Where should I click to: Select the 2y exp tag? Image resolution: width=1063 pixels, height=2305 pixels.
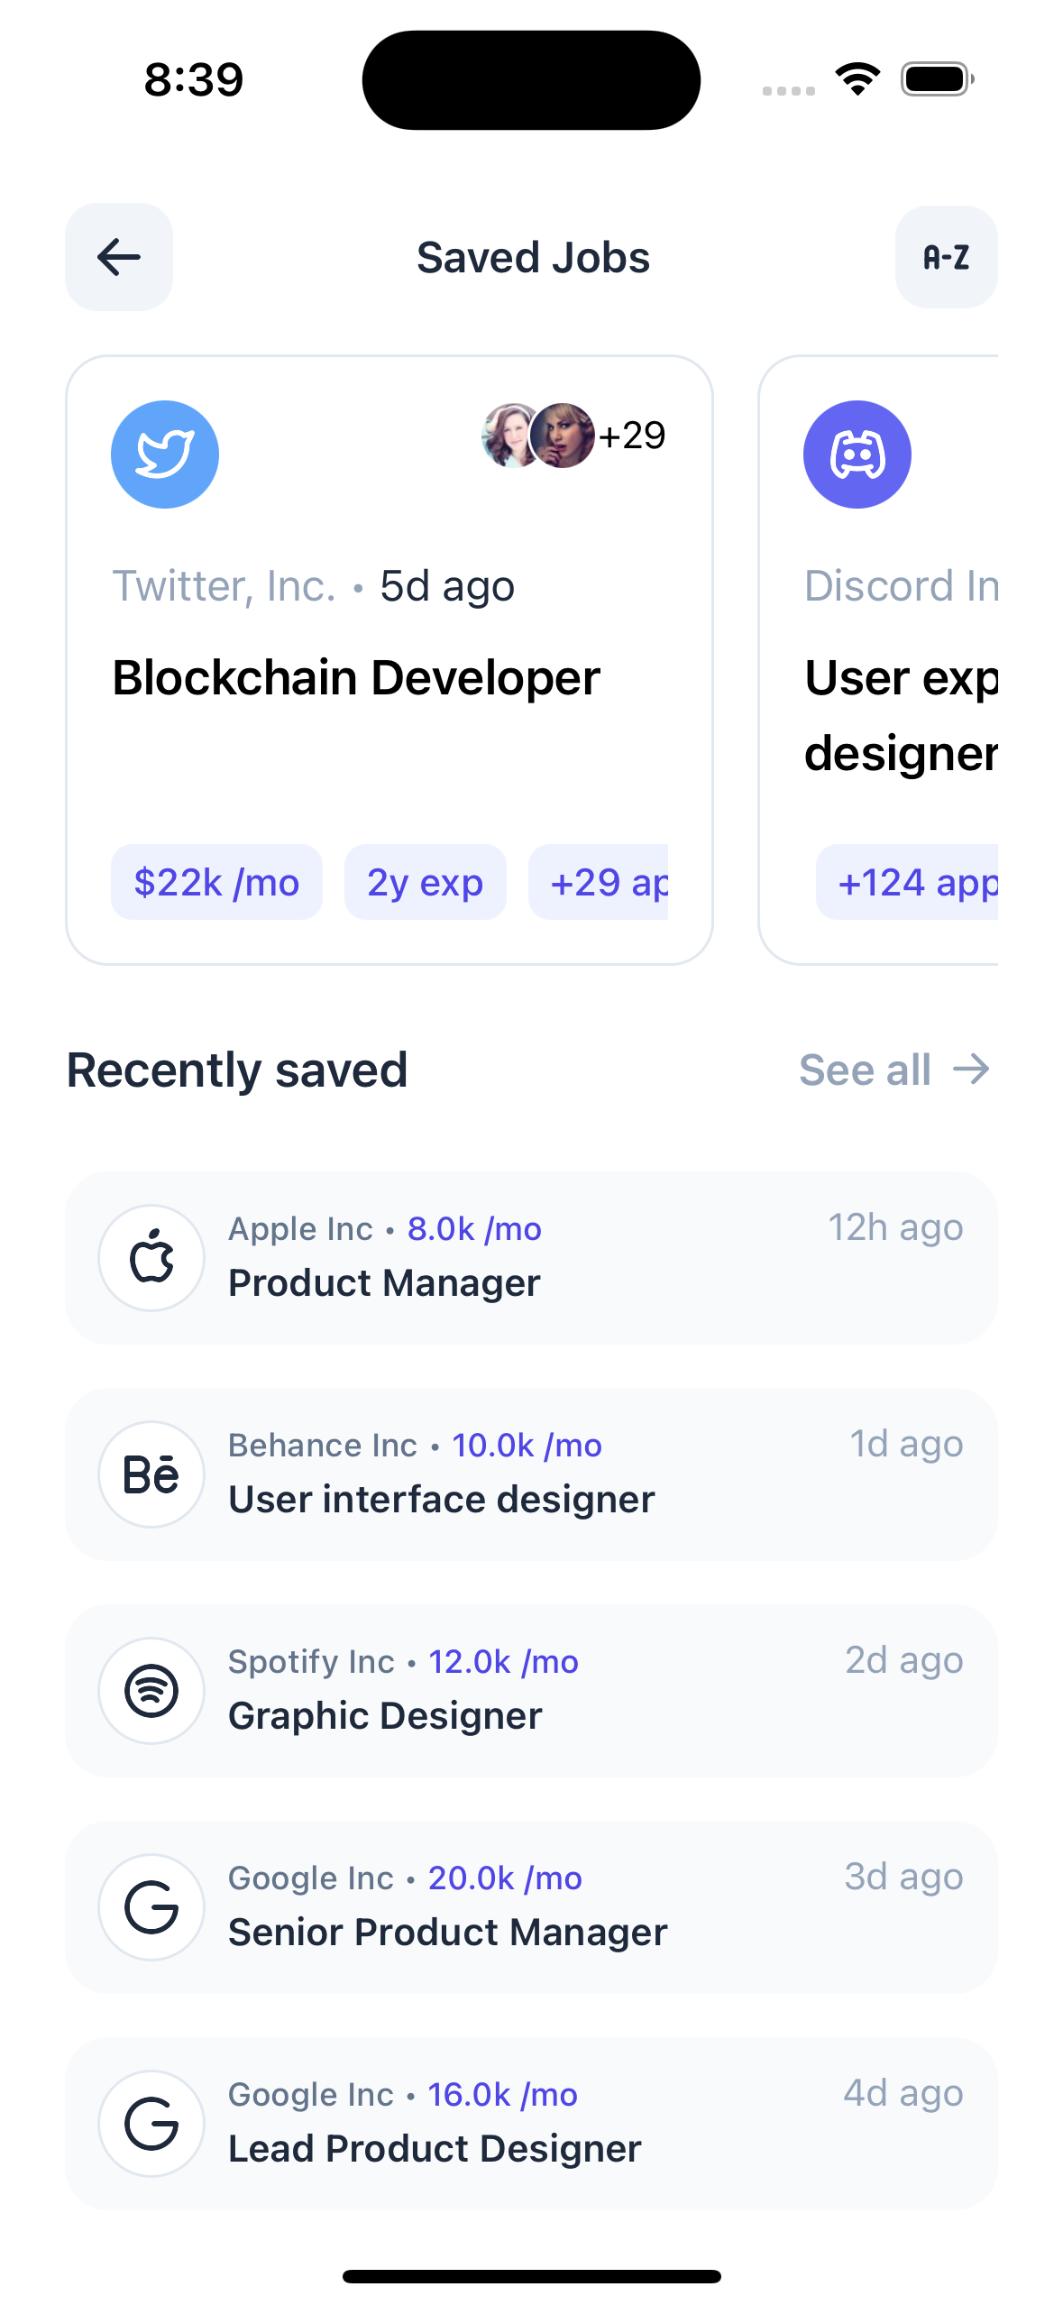[x=425, y=882]
